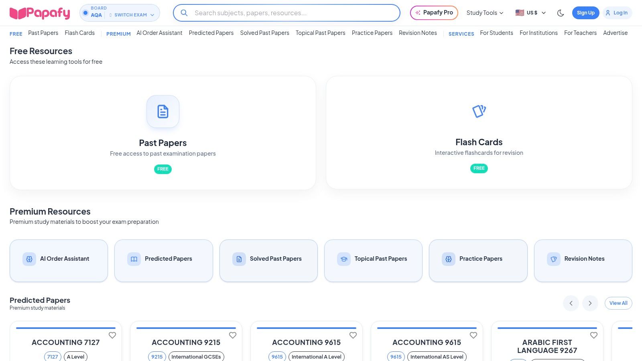The width and height of the screenshot is (642, 361).
Task: Open the Predicted Papers premium card
Action: click(164, 261)
